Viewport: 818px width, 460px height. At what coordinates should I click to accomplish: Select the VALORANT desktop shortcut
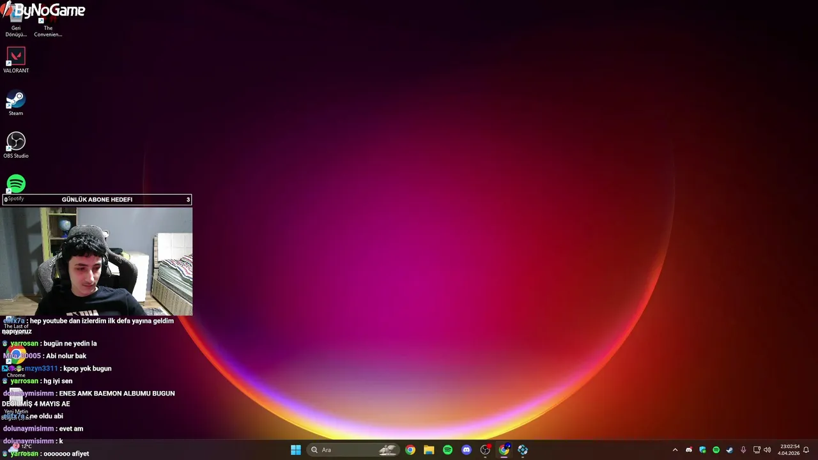[x=16, y=61]
